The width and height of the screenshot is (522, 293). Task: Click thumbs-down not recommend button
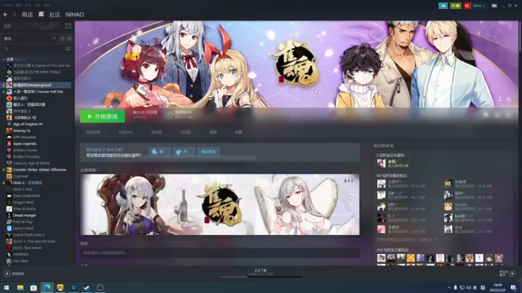184,152
